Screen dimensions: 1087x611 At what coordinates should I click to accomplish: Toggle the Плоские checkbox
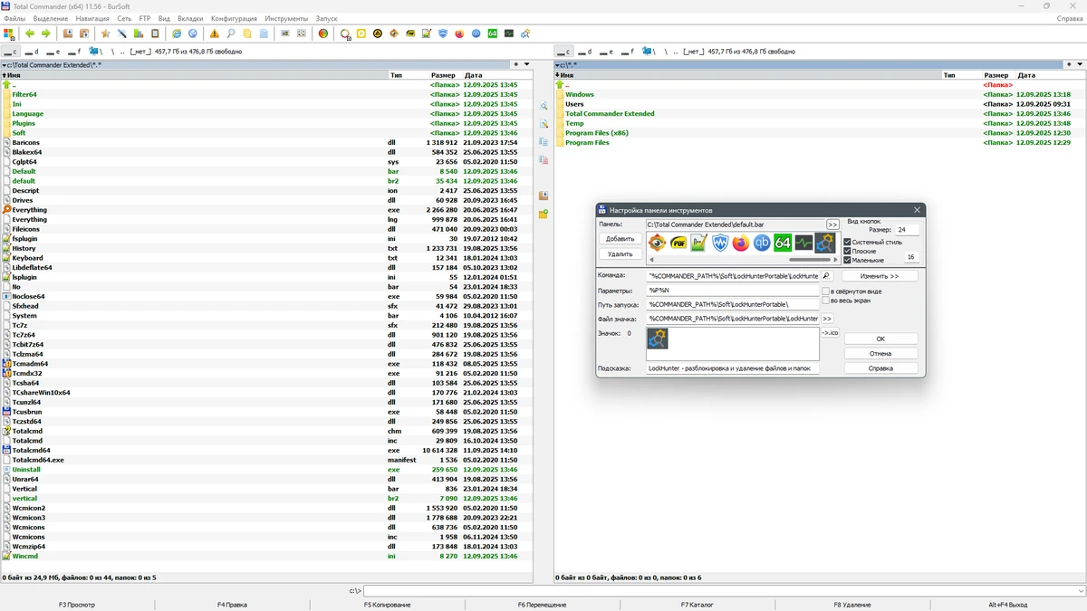pyautogui.click(x=848, y=251)
